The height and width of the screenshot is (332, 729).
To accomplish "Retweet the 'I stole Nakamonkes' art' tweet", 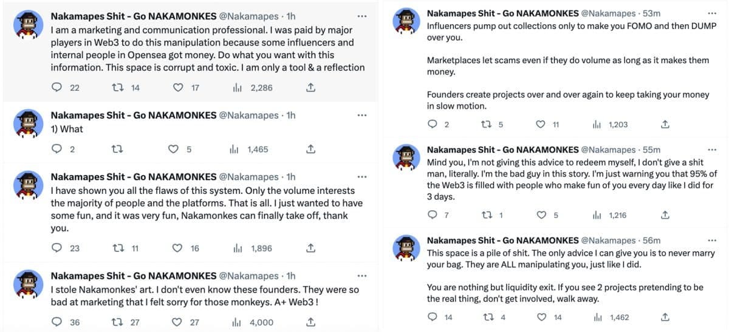I will tap(118, 322).
